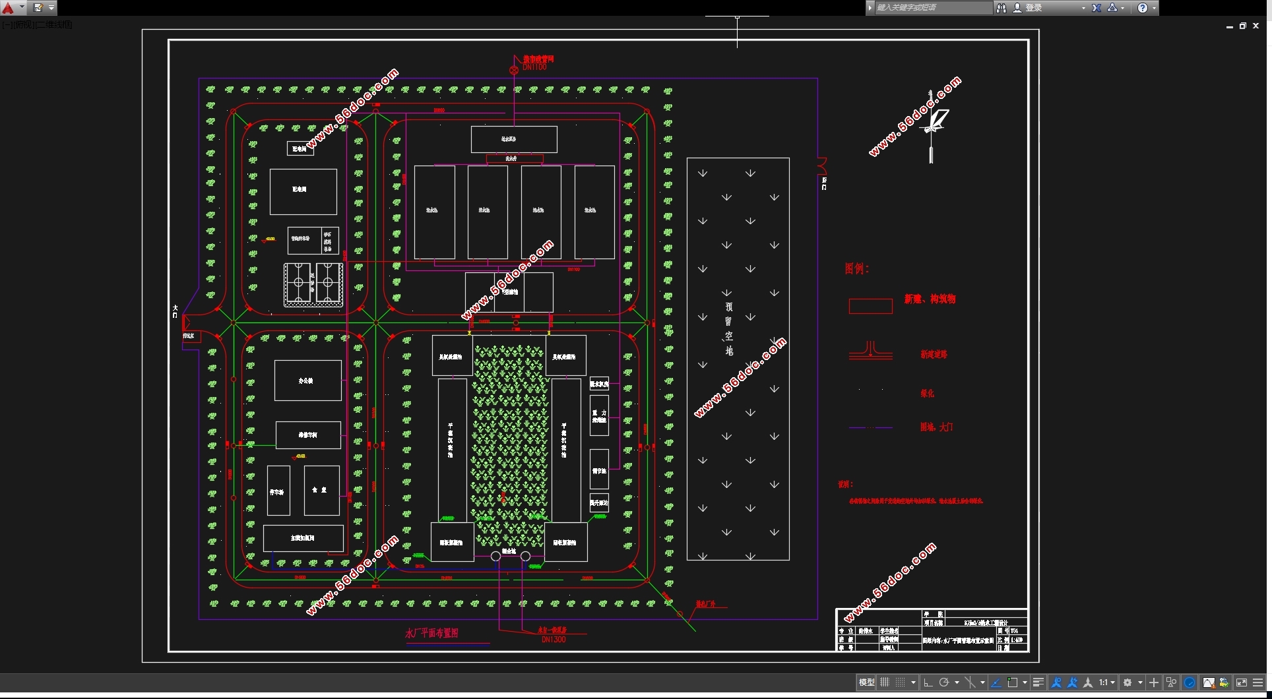
Task: Toggle the drawing grid display
Action: pyautogui.click(x=885, y=683)
